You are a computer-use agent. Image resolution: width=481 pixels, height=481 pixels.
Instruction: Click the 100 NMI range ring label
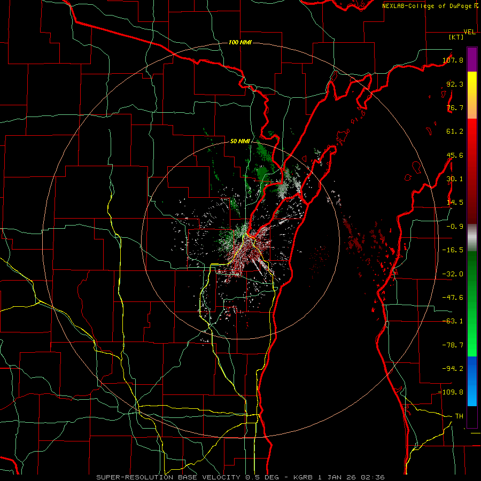point(240,42)
